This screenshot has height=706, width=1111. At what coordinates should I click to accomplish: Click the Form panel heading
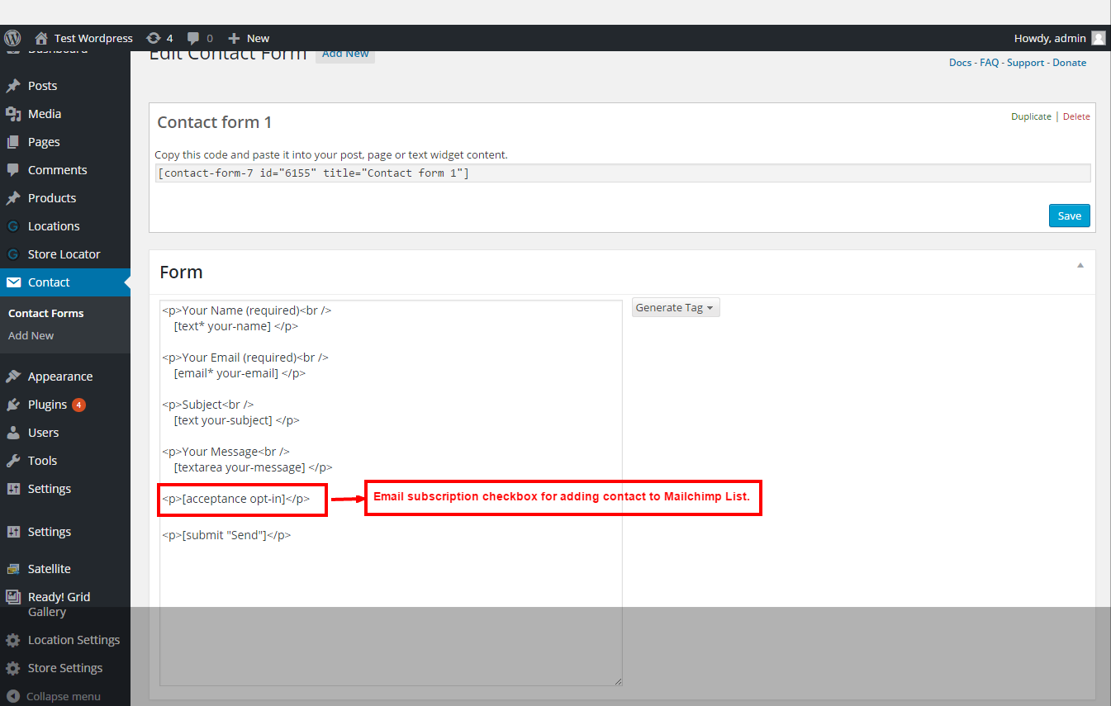(x=181, y=272)
